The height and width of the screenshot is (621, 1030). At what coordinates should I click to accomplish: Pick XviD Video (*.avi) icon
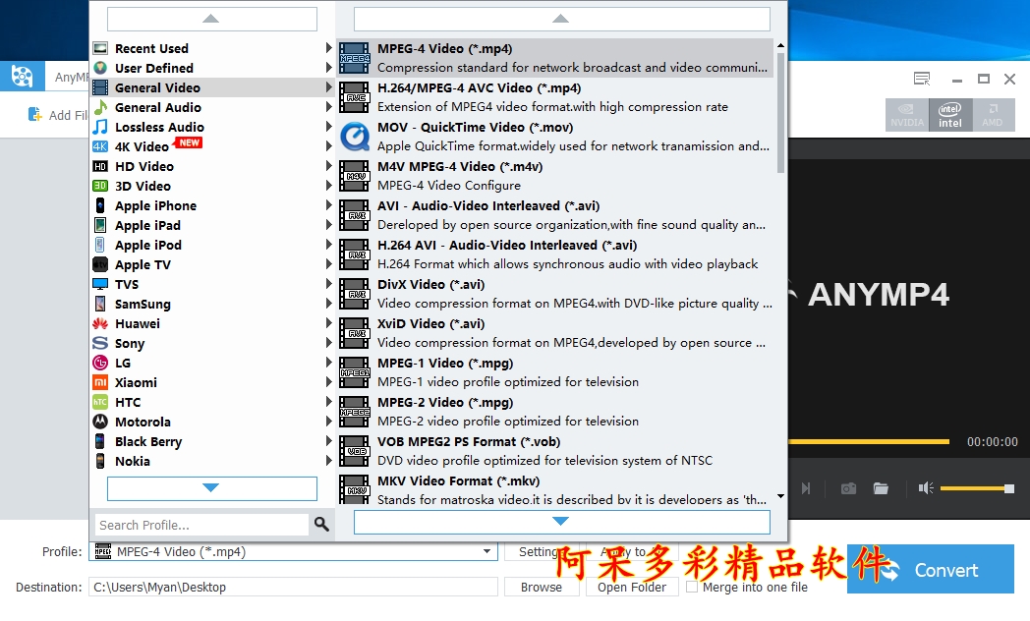[x=355, y=334]
